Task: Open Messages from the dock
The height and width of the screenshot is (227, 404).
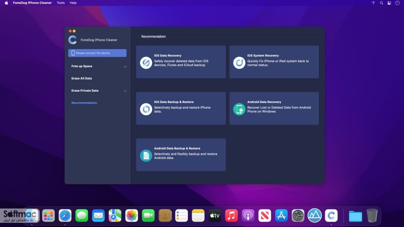Action: [82, 215]
